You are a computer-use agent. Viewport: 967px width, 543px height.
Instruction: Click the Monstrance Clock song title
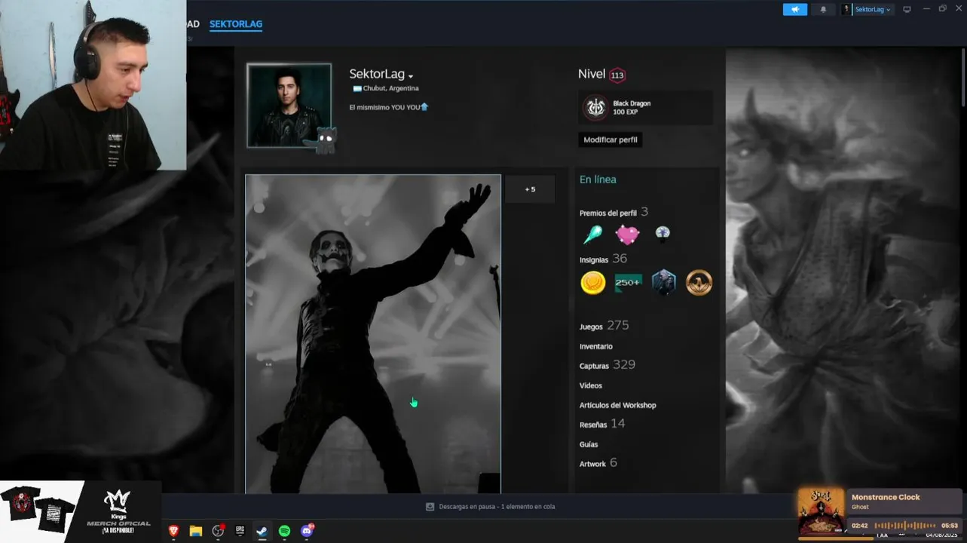click(x=886, y=497)
